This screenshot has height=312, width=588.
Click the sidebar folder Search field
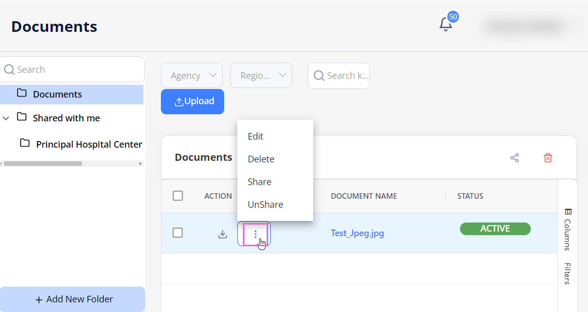pos(72,69)
